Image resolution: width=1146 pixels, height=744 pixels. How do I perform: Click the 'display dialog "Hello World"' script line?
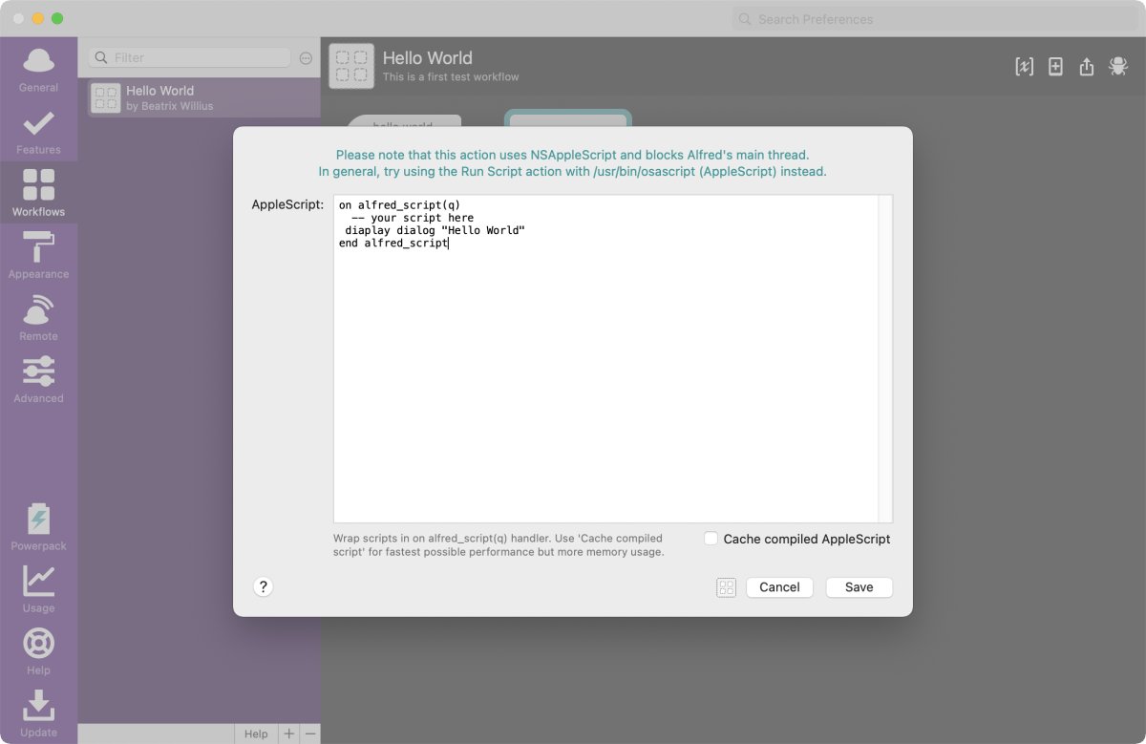click(435, 230)
